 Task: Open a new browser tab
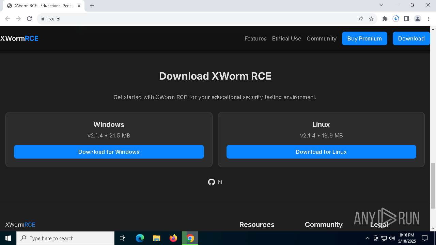pos(92,6)
